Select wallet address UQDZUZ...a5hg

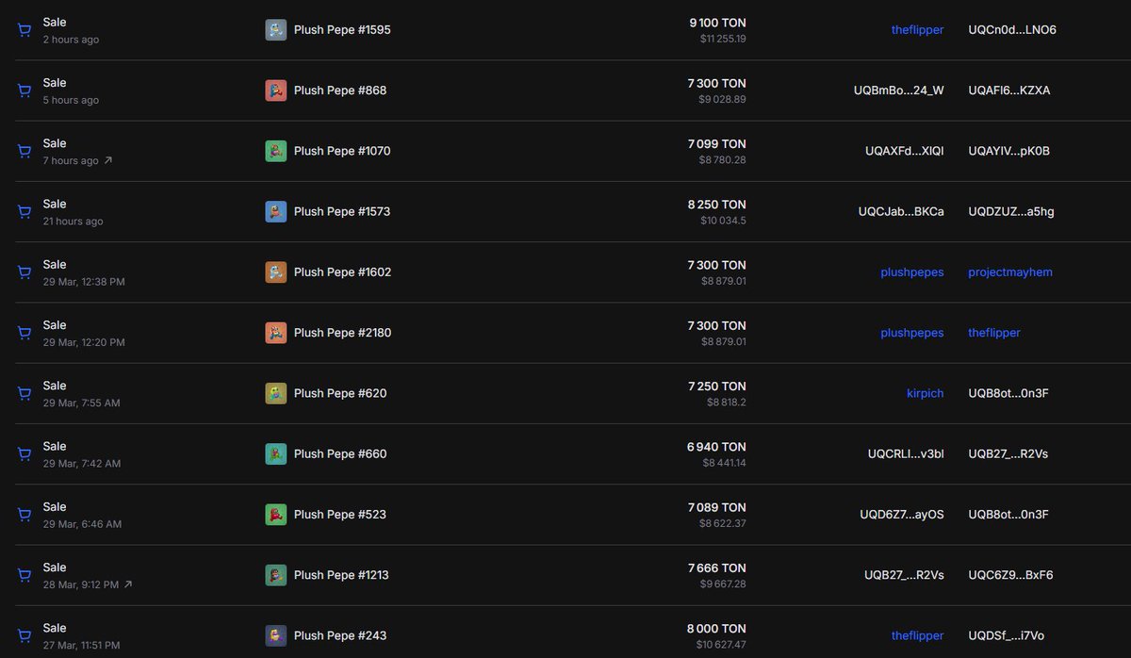click(x=1011, y=211)
